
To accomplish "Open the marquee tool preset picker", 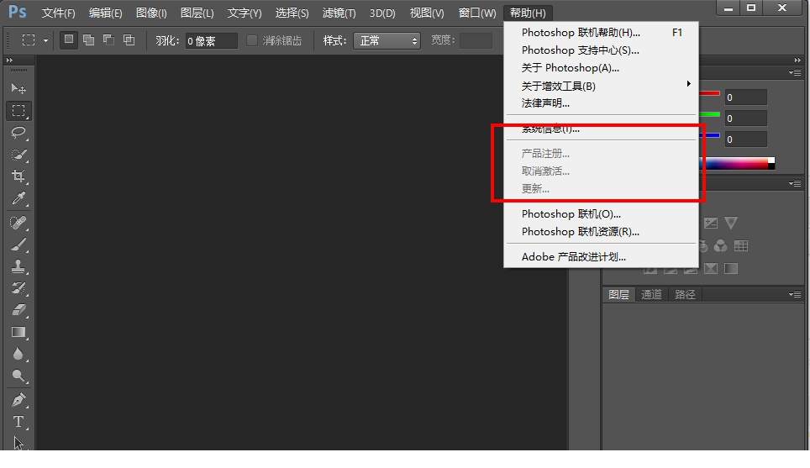I will (x=29, y=39).
